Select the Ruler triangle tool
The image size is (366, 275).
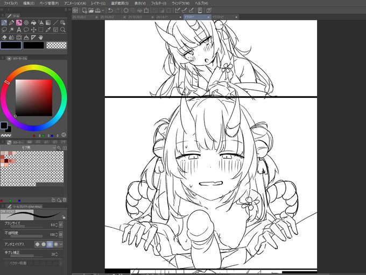tap(33, 37)
